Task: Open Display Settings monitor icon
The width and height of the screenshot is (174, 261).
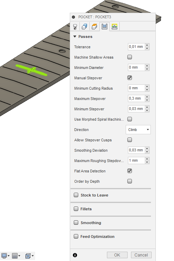Action: [4, 256]
